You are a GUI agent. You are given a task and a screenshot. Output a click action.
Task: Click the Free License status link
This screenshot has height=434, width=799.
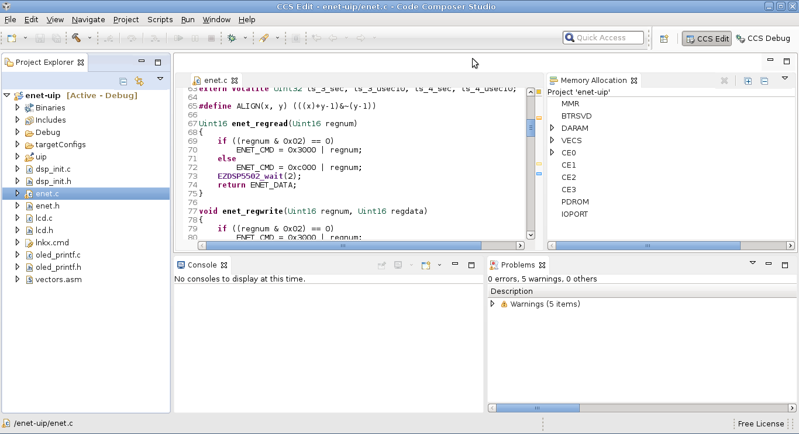click(760, 423)
